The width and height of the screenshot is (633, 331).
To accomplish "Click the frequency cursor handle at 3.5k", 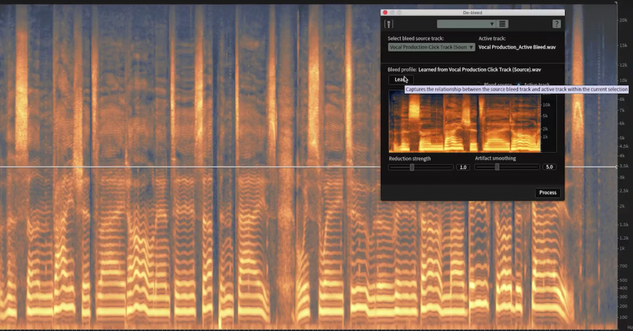I will click(616, 167).
